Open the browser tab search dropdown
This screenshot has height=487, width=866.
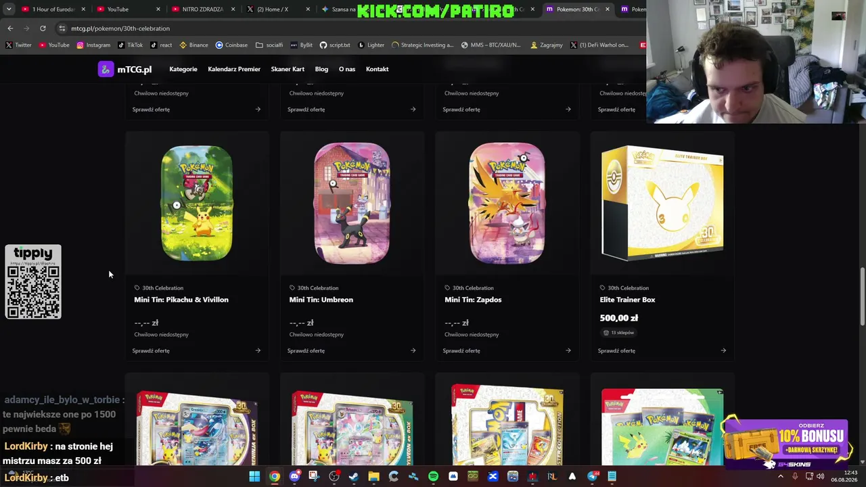(9, 9)
